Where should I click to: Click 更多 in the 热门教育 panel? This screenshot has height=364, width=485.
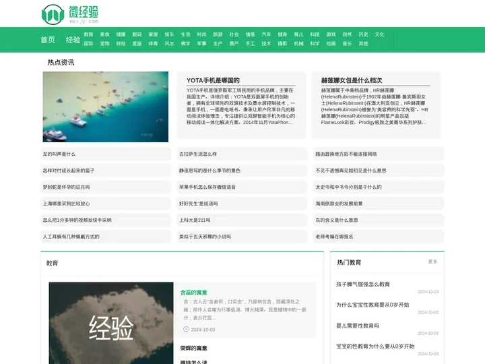tap(432, 262)
